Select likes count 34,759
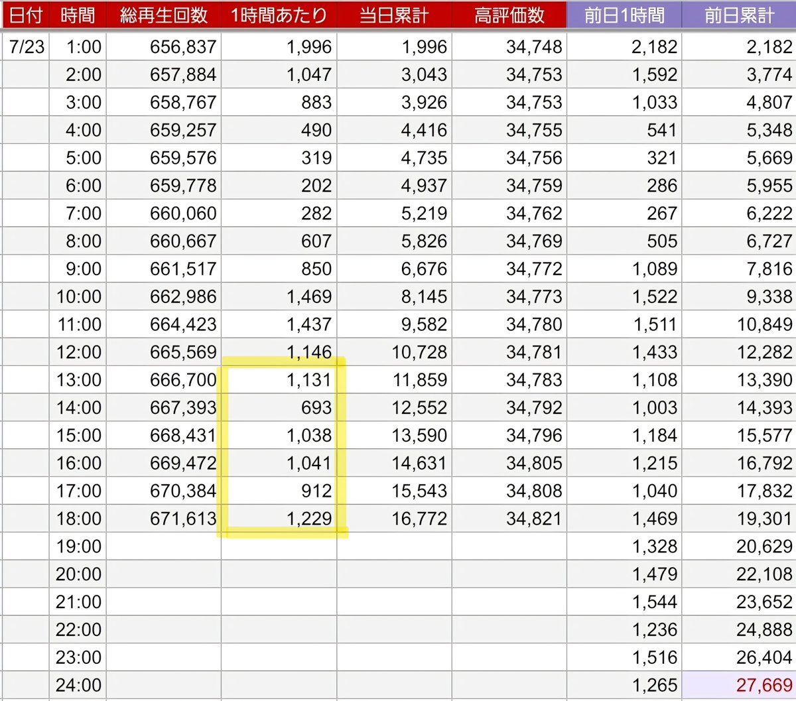 (509, 186)
